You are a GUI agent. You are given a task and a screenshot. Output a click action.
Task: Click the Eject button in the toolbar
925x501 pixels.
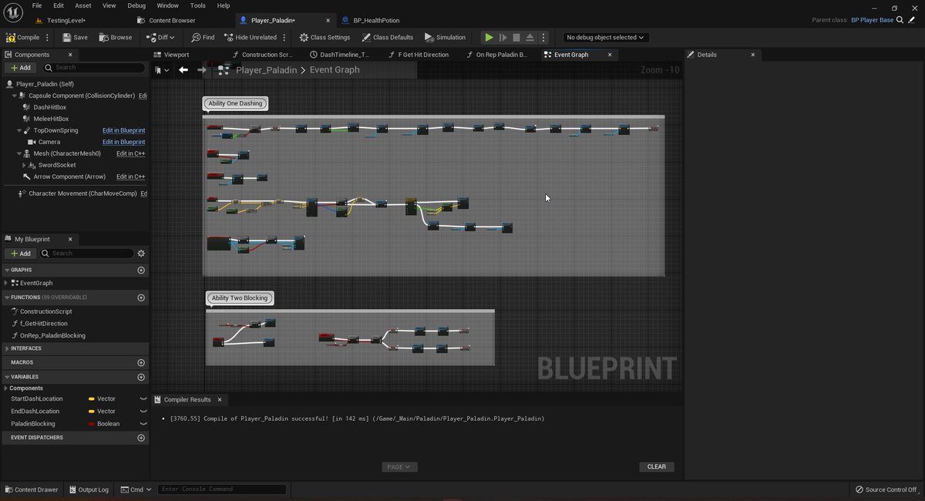[531, 37]
